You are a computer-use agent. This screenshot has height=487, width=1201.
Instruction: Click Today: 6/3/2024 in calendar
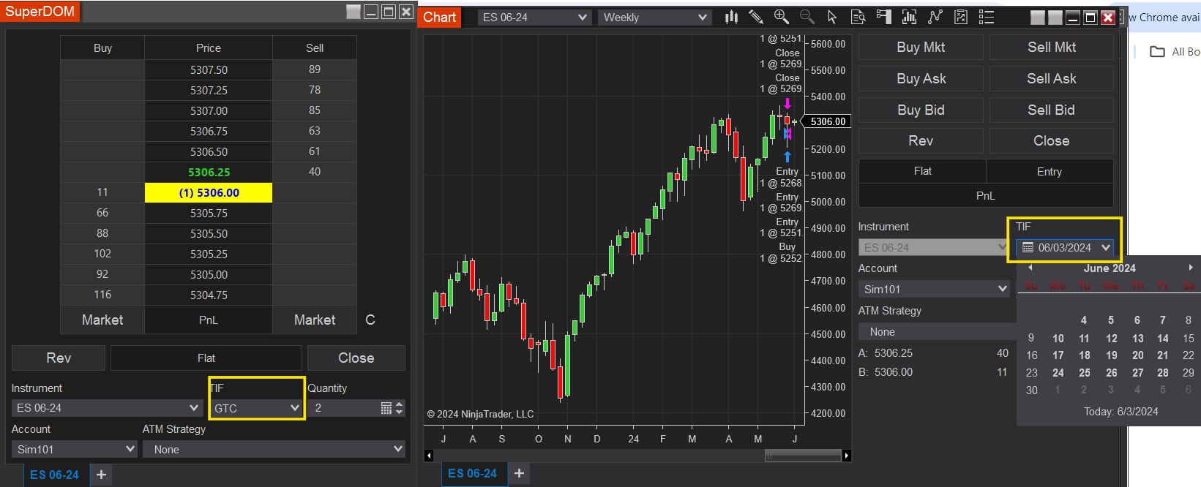(x=1121, y=412)
